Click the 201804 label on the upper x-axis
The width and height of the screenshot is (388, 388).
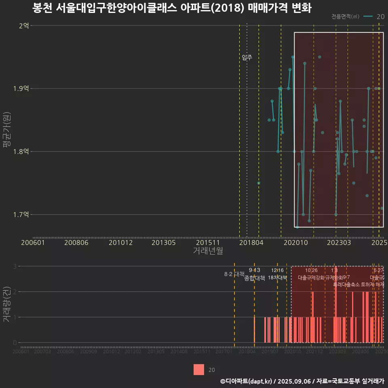click(x=251, y=242)
